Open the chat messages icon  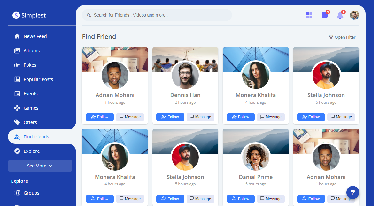325,15
